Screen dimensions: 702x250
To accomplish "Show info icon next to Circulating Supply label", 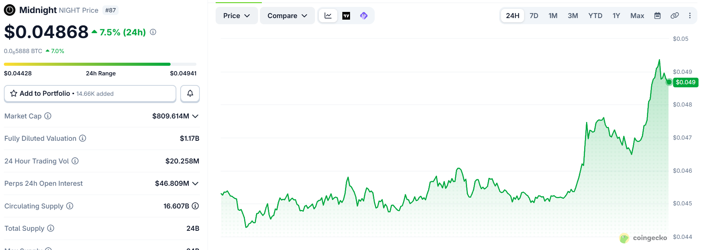I will click(70, 206).
